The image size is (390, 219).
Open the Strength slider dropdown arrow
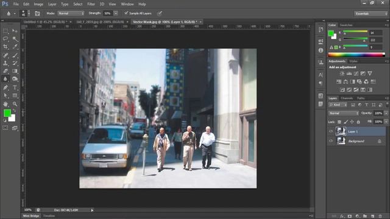pos(116,13)
